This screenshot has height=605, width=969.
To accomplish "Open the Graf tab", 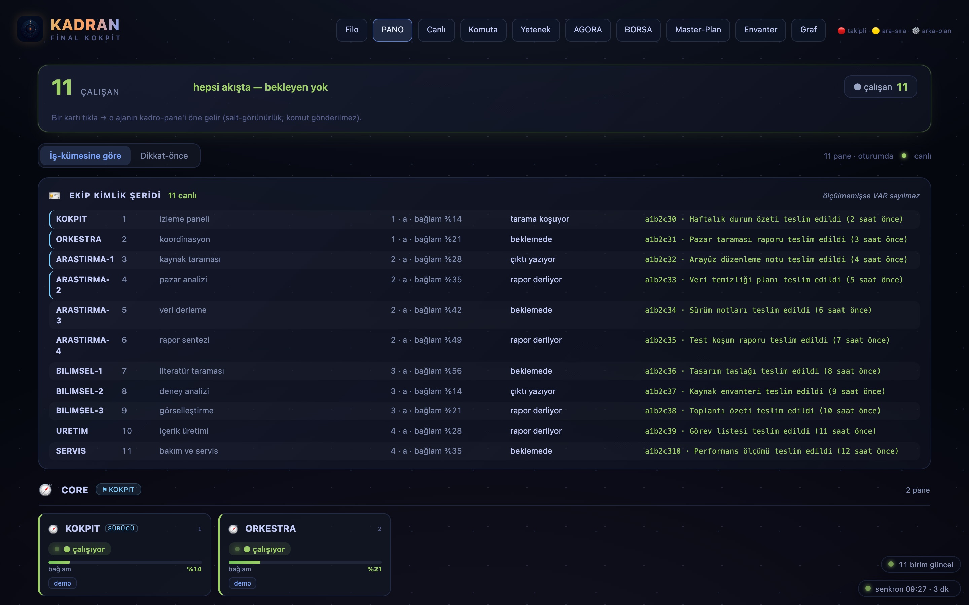I will 808,30.
